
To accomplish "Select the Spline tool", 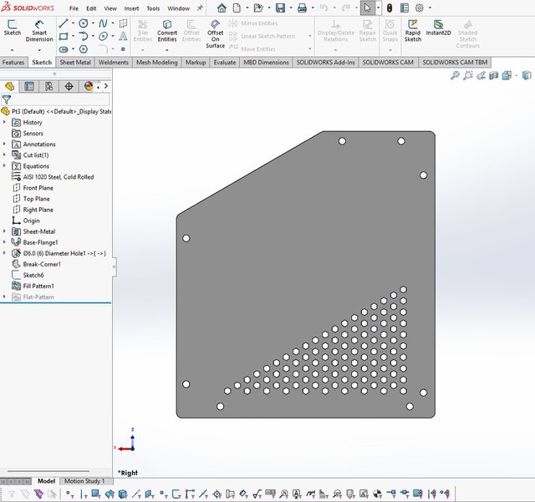I will (103, 23).
